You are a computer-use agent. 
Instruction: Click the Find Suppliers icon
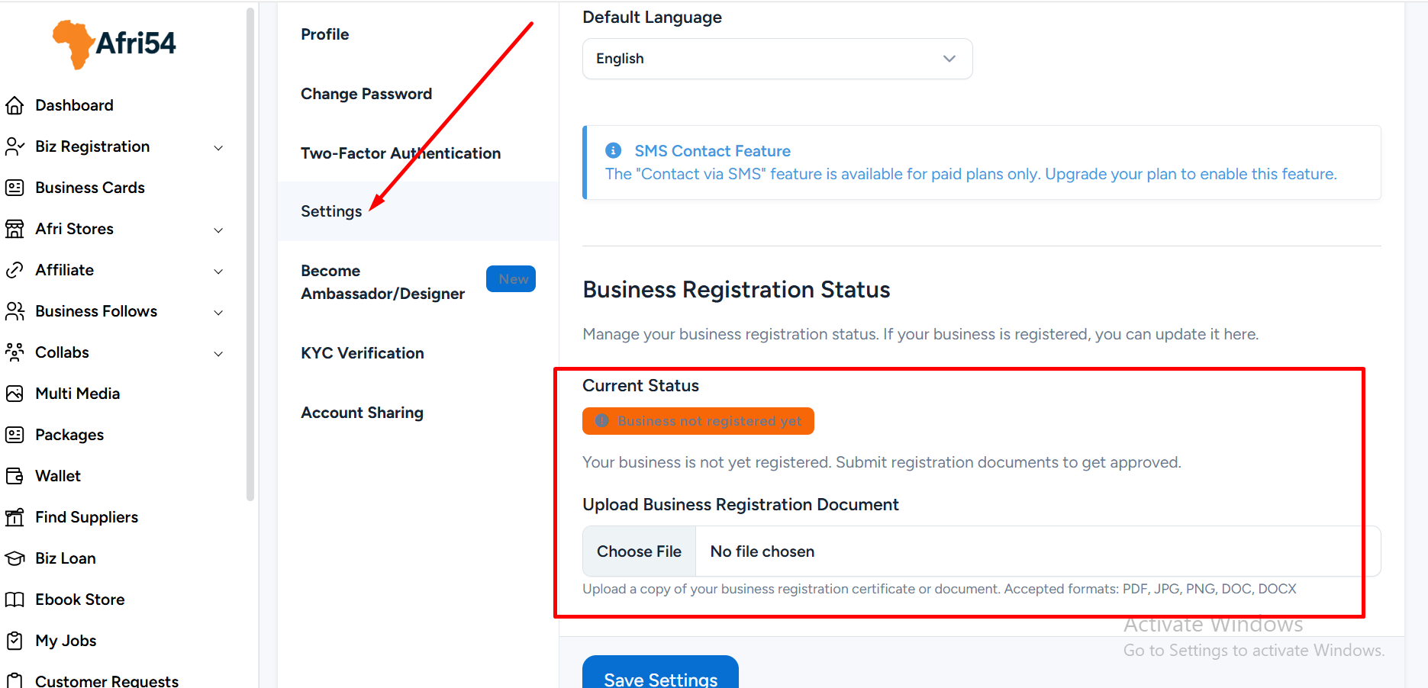click(x=15, y=517)
